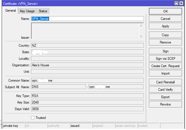Screen dimensions: 186x130
Task: Click Organization field Alex's House
Action: (x=87, y=65)
